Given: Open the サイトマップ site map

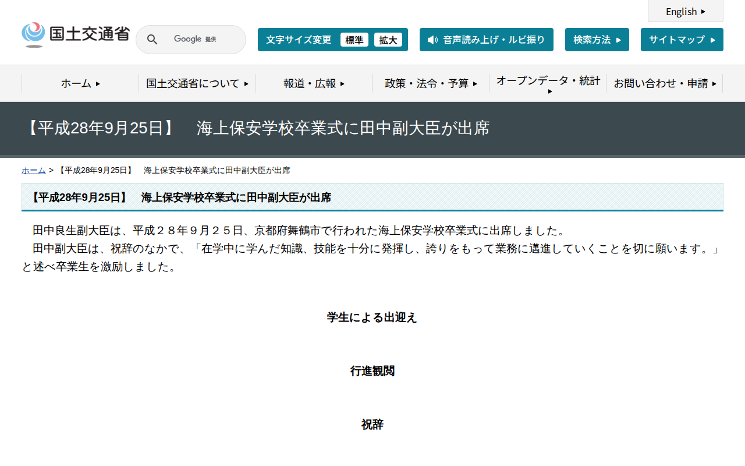Looking at the screenshot, I should click(x=682, y=39).
